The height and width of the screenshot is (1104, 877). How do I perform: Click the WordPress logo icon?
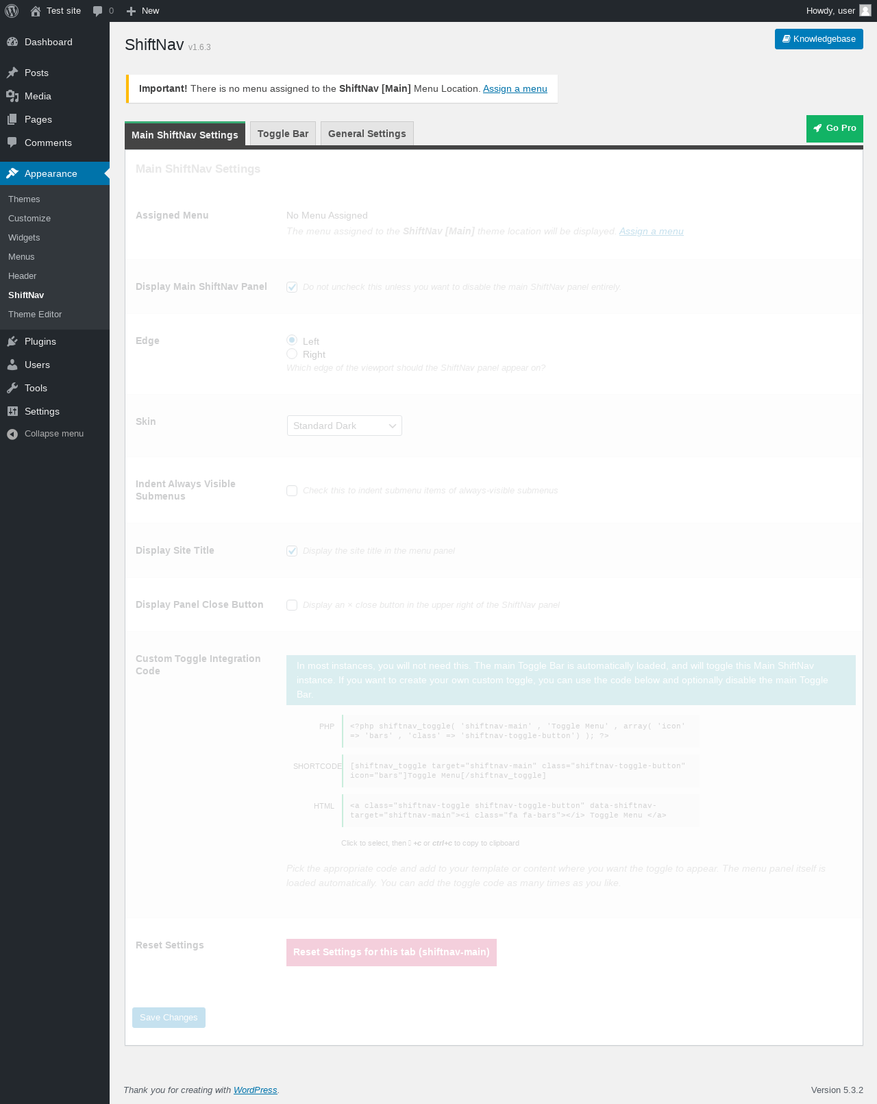(12, 11)
